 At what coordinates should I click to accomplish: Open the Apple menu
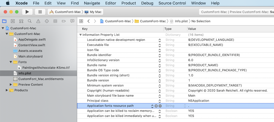(7, 3)
